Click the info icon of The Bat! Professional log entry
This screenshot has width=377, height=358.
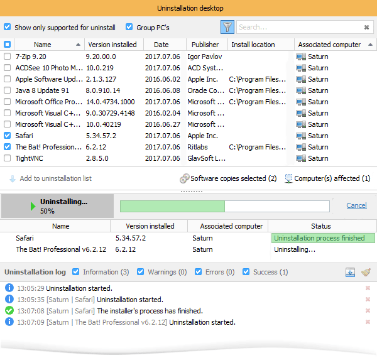pos(9,322)
